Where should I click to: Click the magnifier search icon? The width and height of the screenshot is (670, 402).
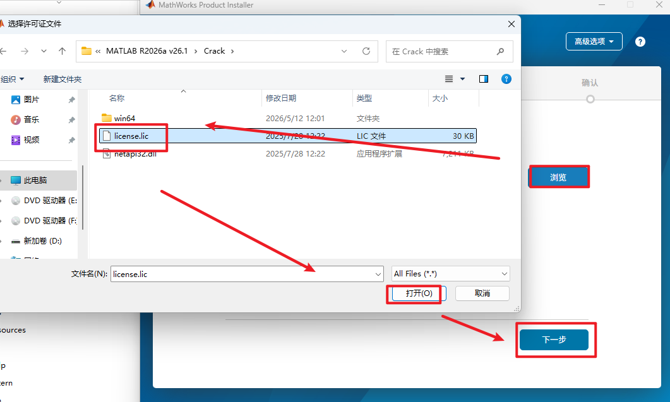point(500,52)
